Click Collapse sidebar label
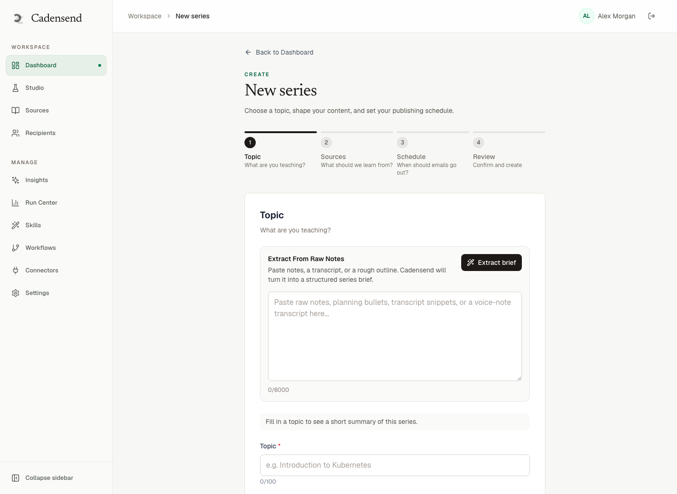677x494 pixels. coord(49,478)
